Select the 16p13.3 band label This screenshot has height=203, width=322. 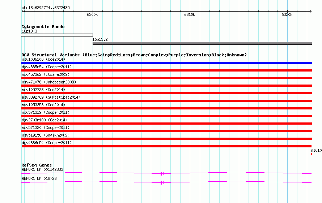pyautogui.click(x=29, y=31)
